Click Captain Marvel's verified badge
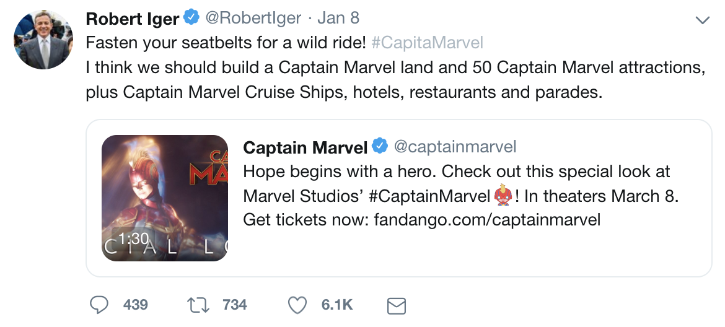Screen dimensions: 725x327 point(379,147)
